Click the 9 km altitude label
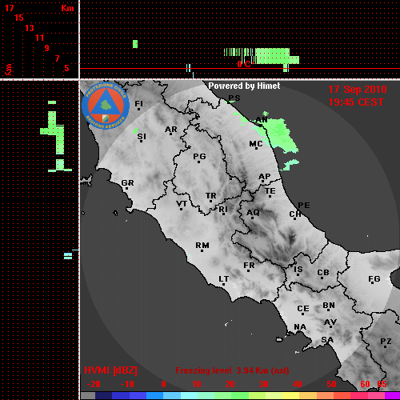Image resolution: width=400 pixels, height=400 pixels. click(47, 48)
